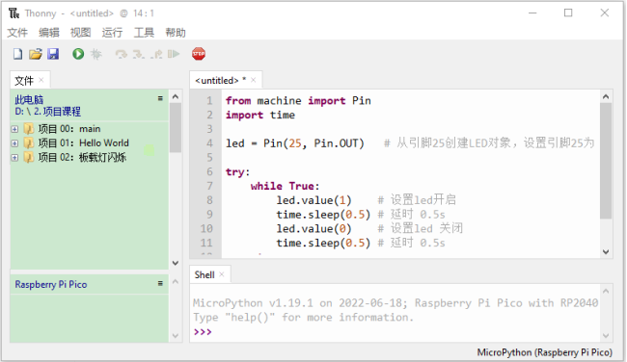The height and width of the screenshot is (362, 627).
Task: Stop the backend with the red STOP icon
Action: pyautogui.click(x=199, y=54)
